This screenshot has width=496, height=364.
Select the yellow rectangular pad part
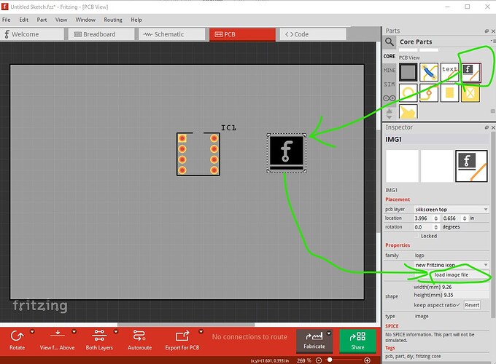coord(449,92)
